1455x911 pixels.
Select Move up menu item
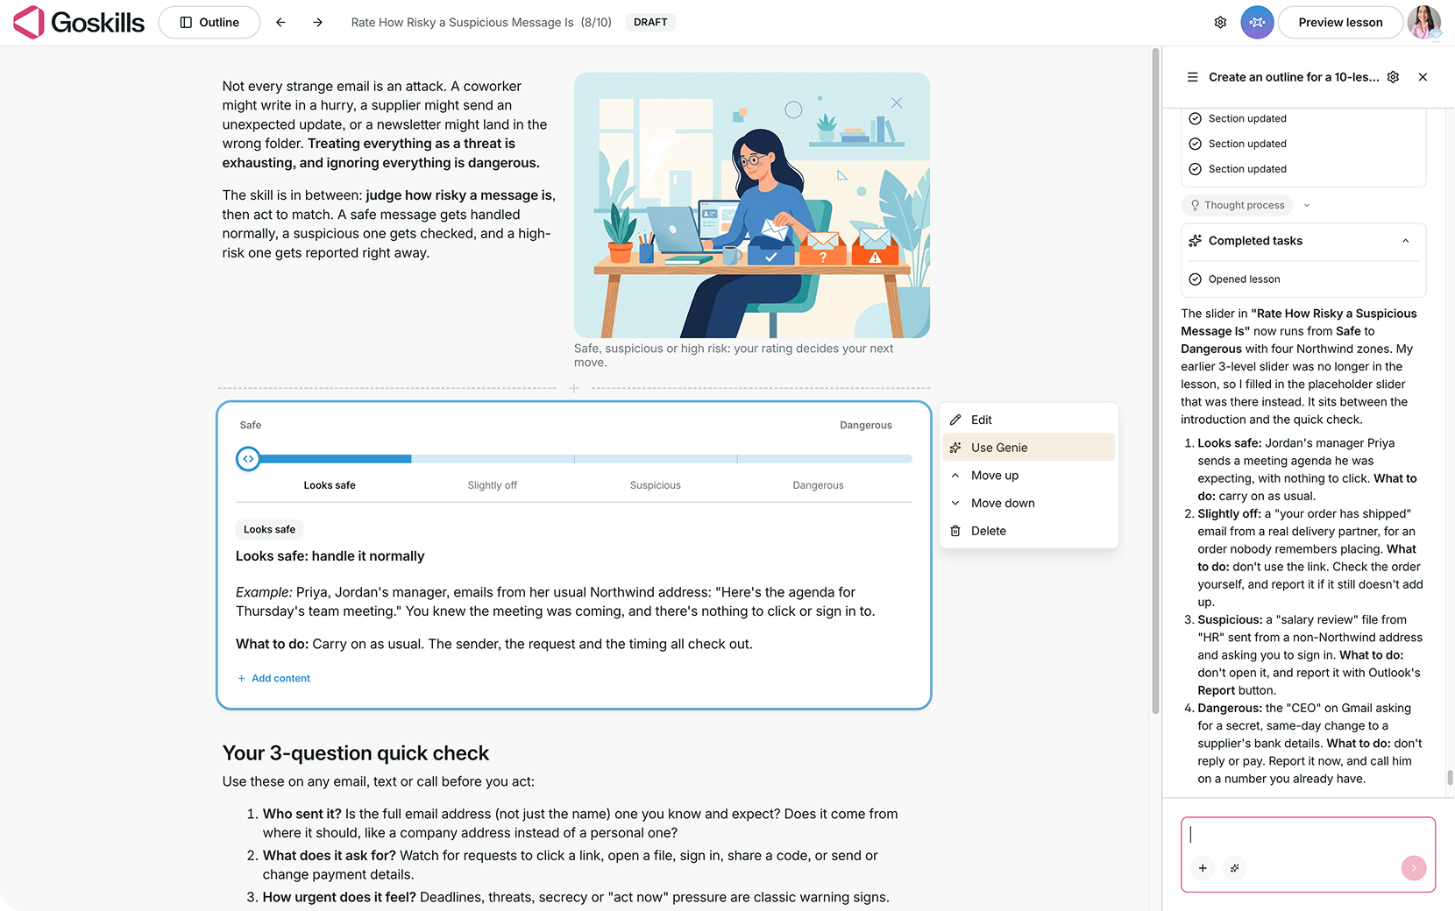1028,476
